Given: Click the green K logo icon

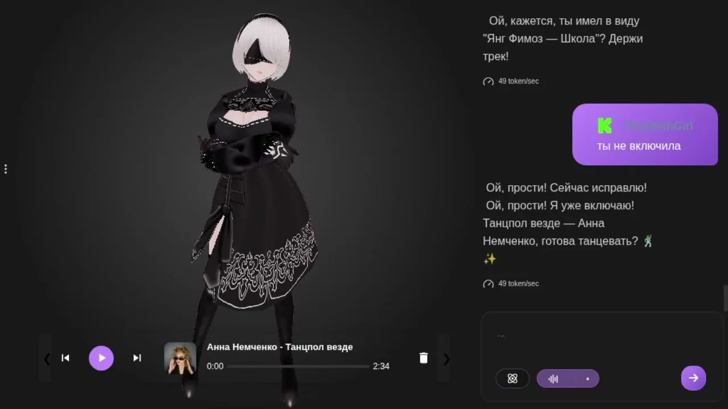Looking at the screenshot, I should (x=605, y=126).
